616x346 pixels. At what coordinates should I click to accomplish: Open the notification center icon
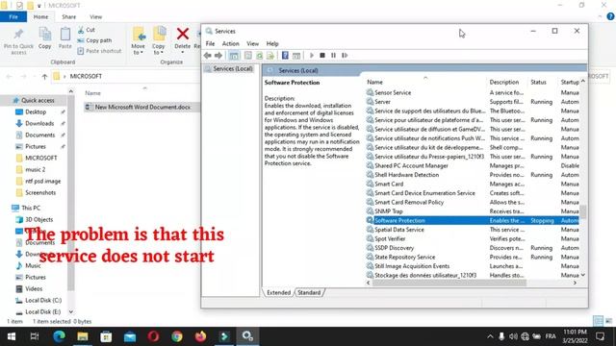click(600, 336)
